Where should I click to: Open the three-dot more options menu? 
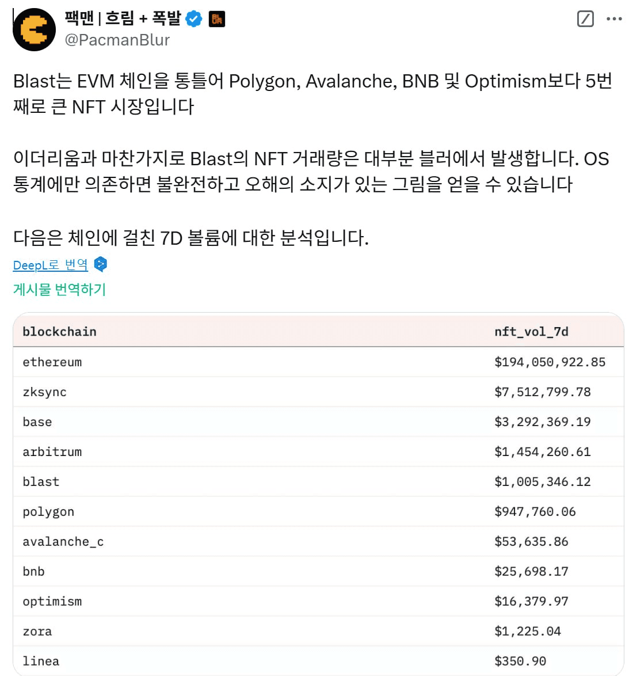[614, 18]
